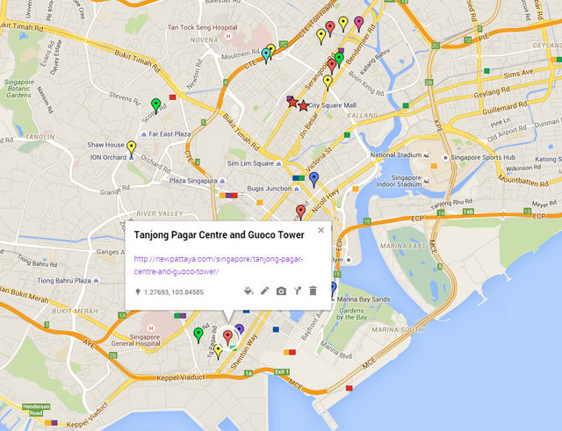Click the Singapore General Hospital H icon

(x=151, y=328)
